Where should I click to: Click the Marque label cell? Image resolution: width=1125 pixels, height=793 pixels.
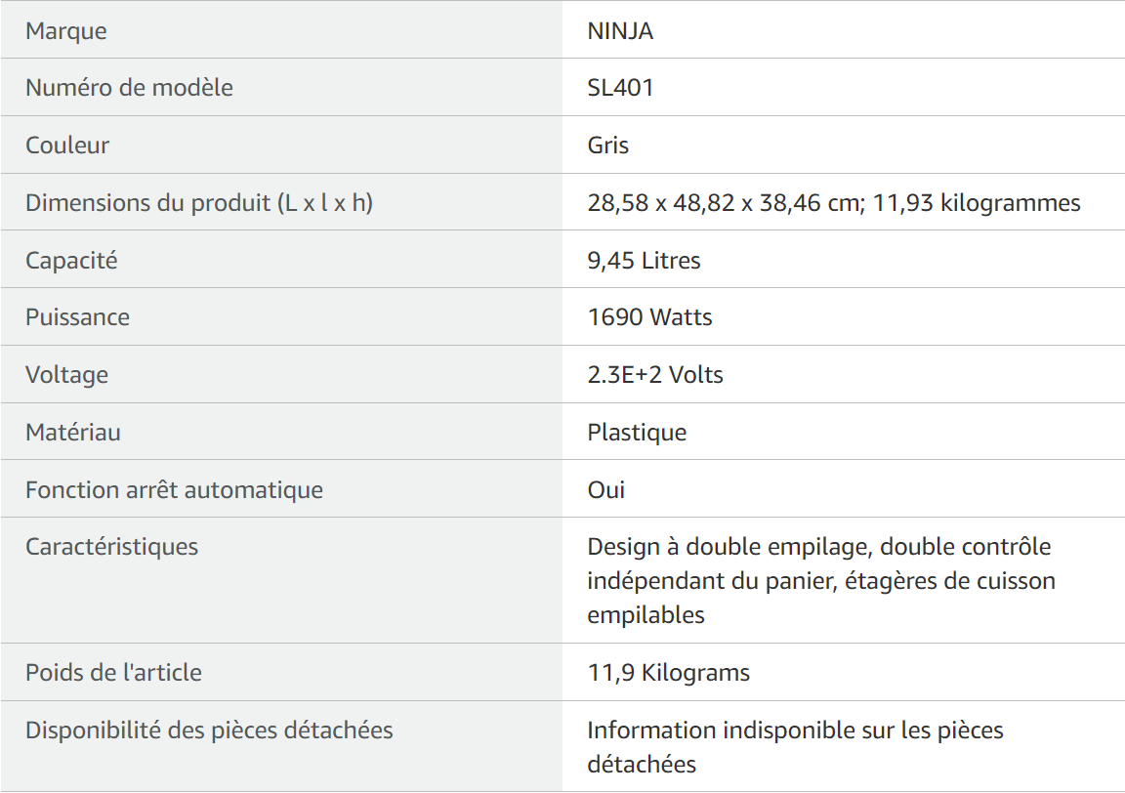click(281, 30)
